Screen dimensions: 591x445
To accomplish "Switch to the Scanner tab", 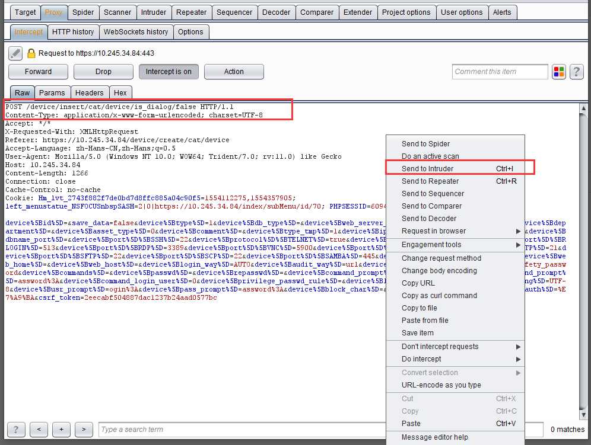I will pyautogui.click(x=117, y=12).
